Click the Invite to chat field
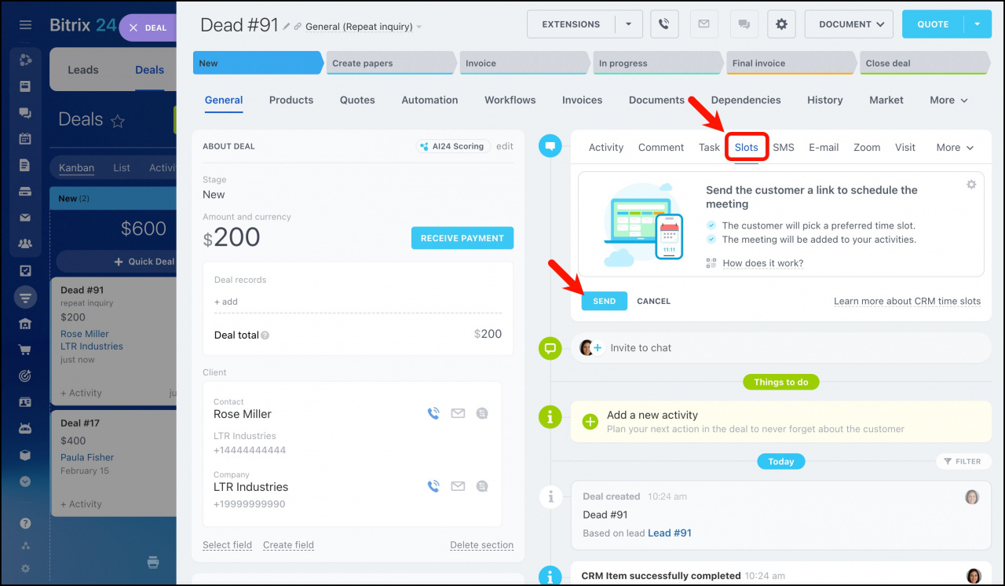The height and width of the screenshot is (586, 1005). pos(781,348)
